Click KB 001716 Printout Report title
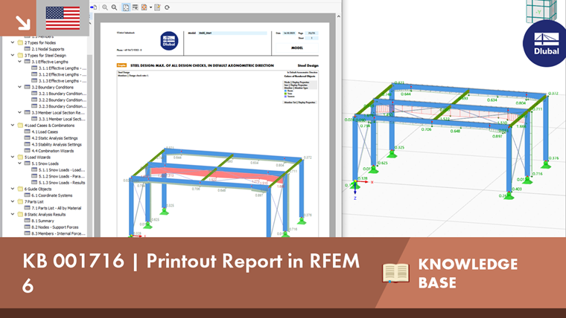 (x=191, y=273)
